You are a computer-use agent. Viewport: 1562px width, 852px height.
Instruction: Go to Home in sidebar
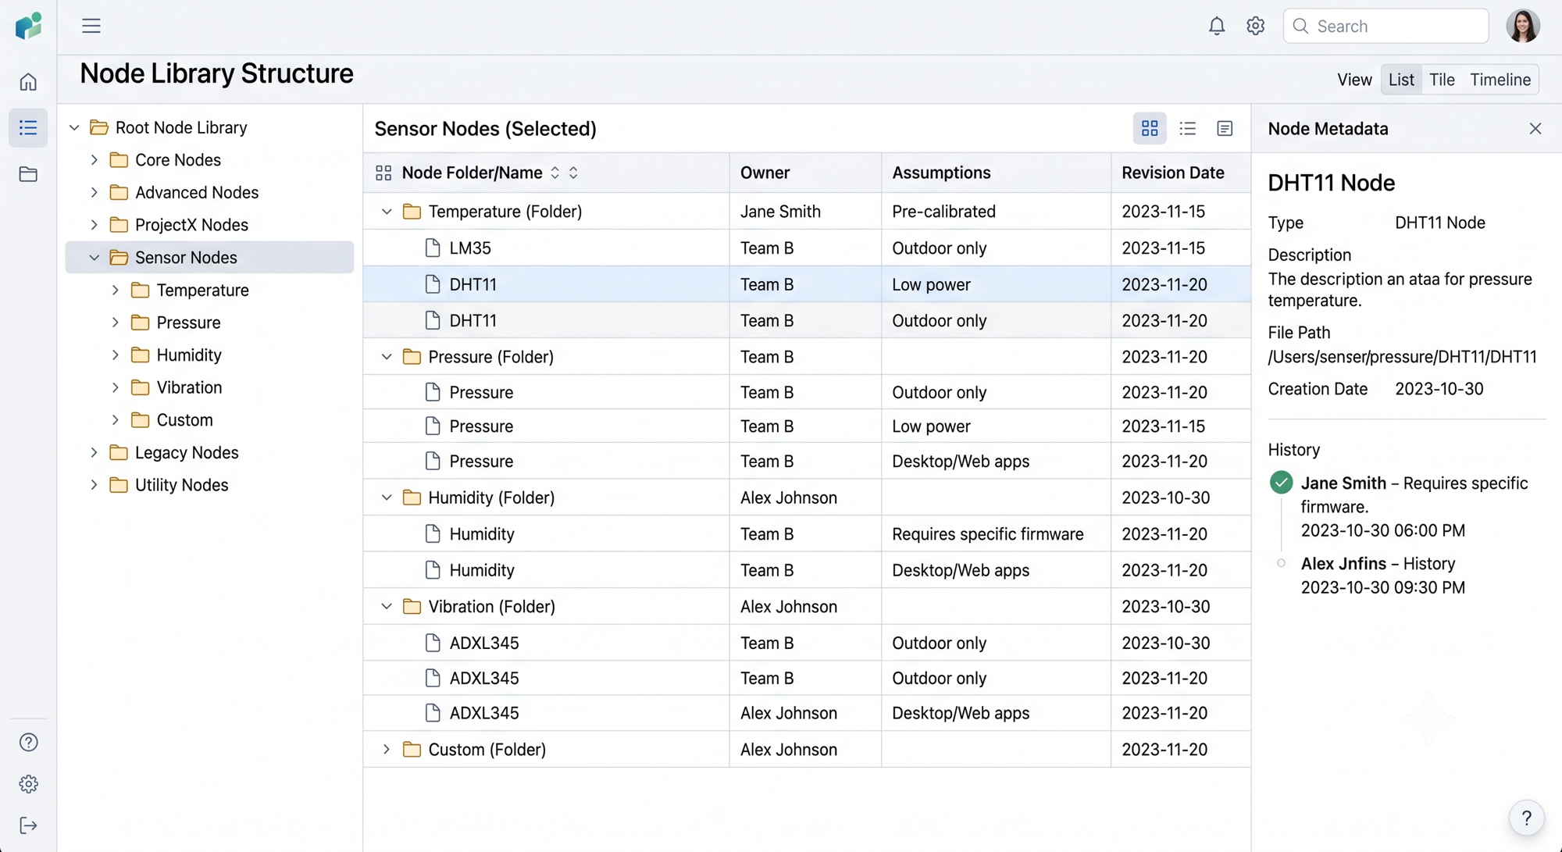[x=28, y=82]
